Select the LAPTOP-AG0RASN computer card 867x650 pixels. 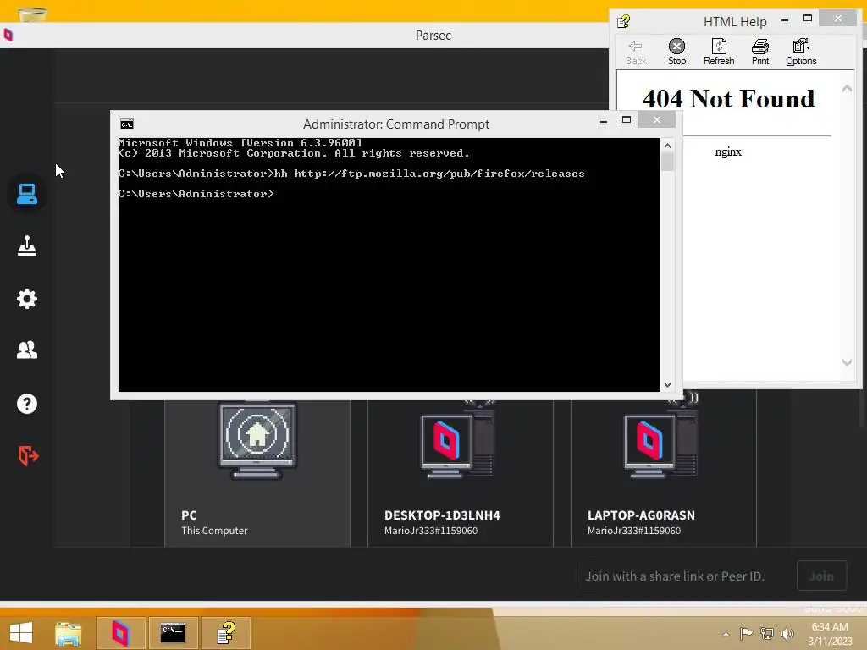tap(664, 472)
